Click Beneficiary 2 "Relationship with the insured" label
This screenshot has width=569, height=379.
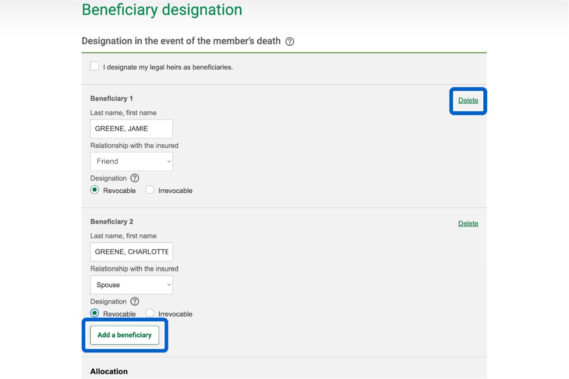(134, 269)
